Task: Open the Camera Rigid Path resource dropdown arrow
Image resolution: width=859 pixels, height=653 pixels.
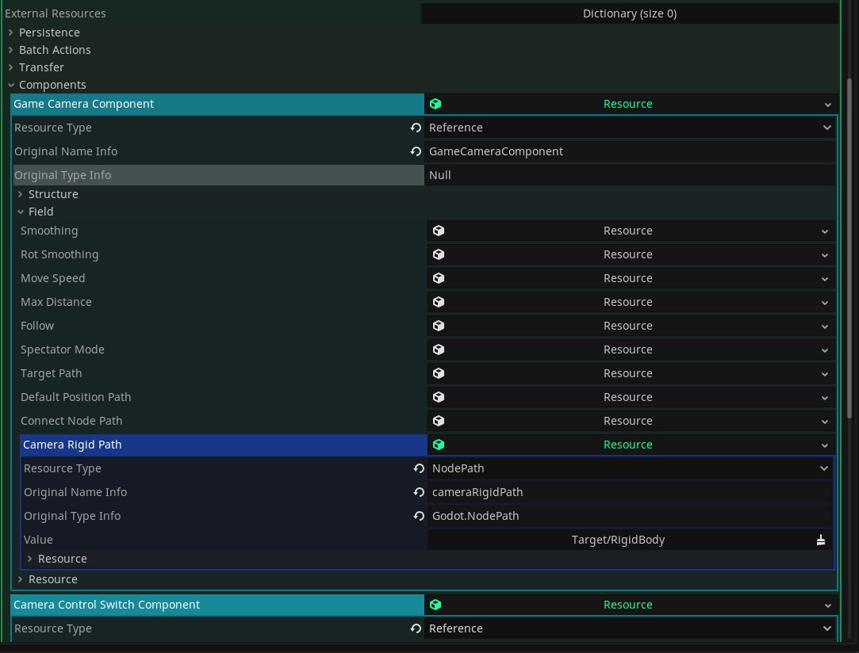Action: (x=824, y=445)
